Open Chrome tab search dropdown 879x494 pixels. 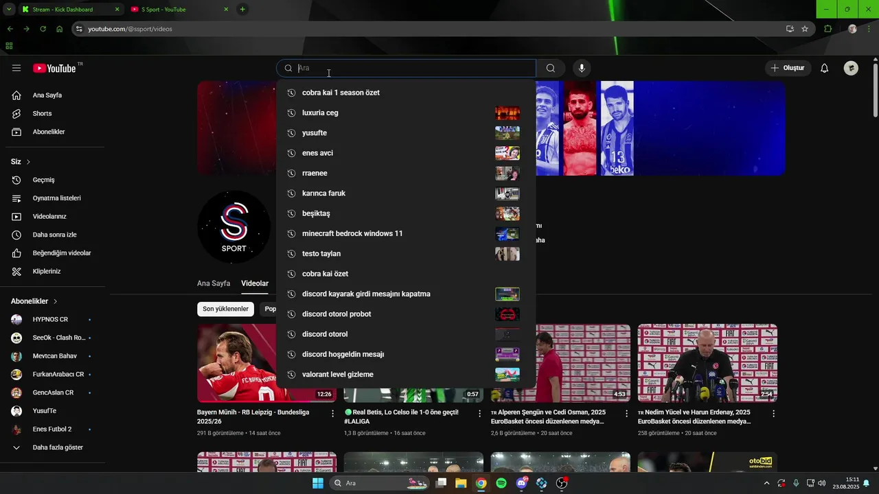coord(9,10)
